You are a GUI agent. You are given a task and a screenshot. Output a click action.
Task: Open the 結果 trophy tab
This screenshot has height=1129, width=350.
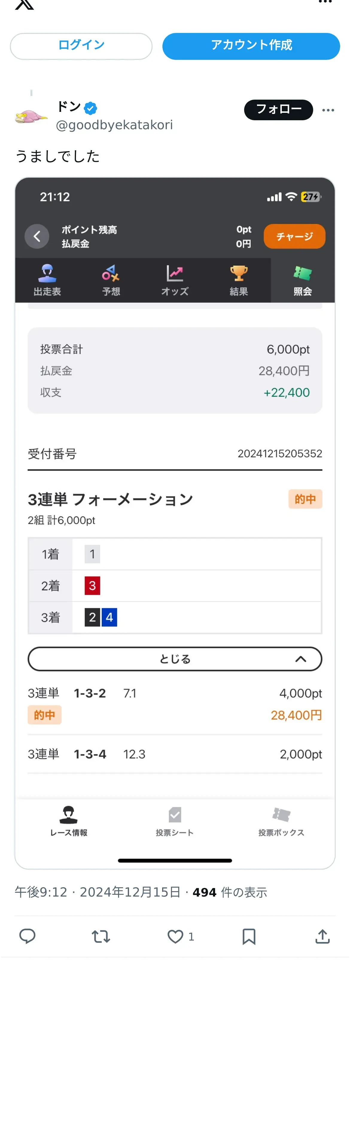tap(239, 280)
